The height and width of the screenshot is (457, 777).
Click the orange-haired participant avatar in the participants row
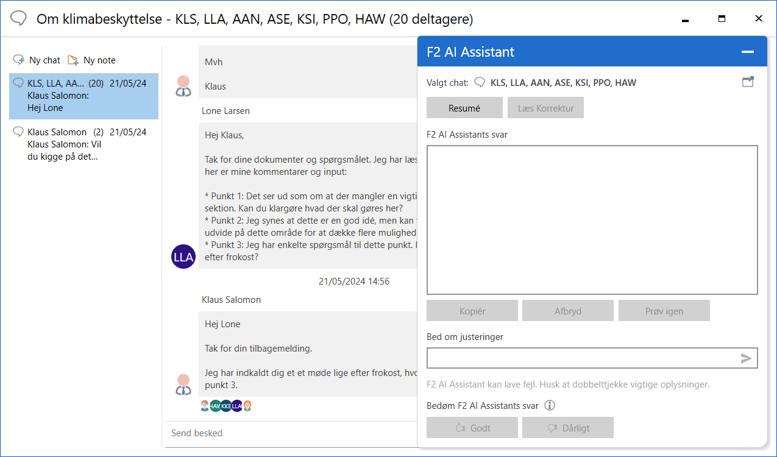[x=247, y=406]
